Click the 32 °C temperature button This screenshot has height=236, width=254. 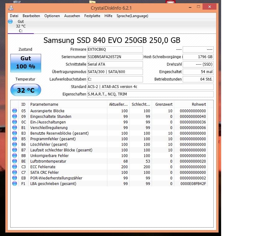coord(26,90)
